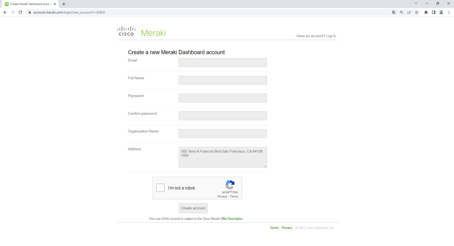Open the tab search chevron dropdown
The image size is (454, 246).
point(416,3)
